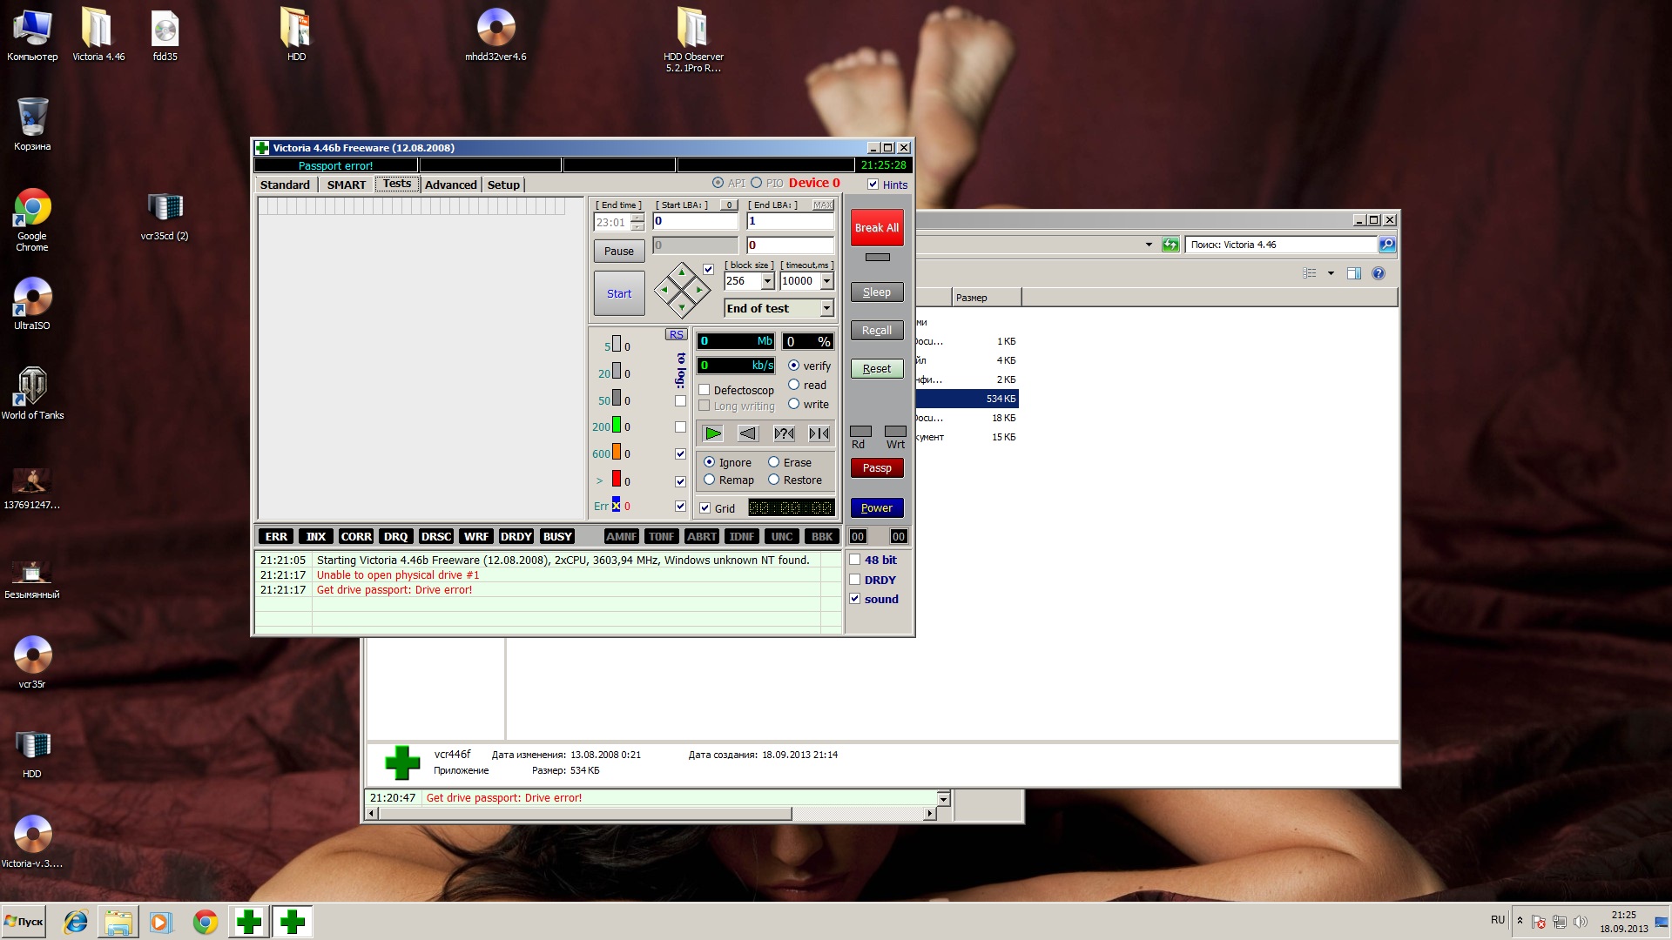Switch to the SMART tab
This screenshot has height=940, width=1672.
pyautogui.click(x=346, y=185)
